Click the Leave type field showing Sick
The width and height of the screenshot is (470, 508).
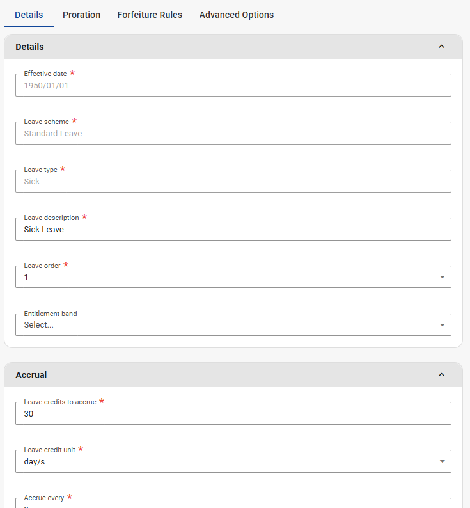(233, 181)
